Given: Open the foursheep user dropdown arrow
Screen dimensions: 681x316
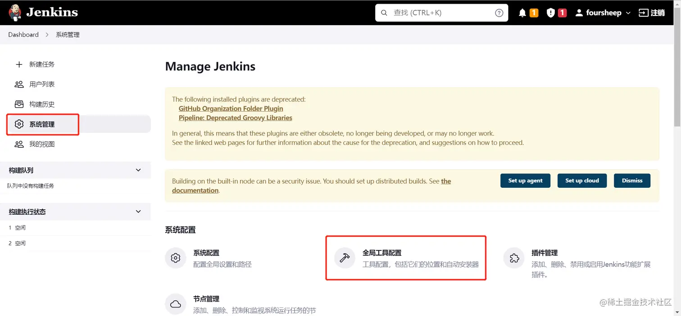Looking at the screenshot, I should tap(628, 13).
